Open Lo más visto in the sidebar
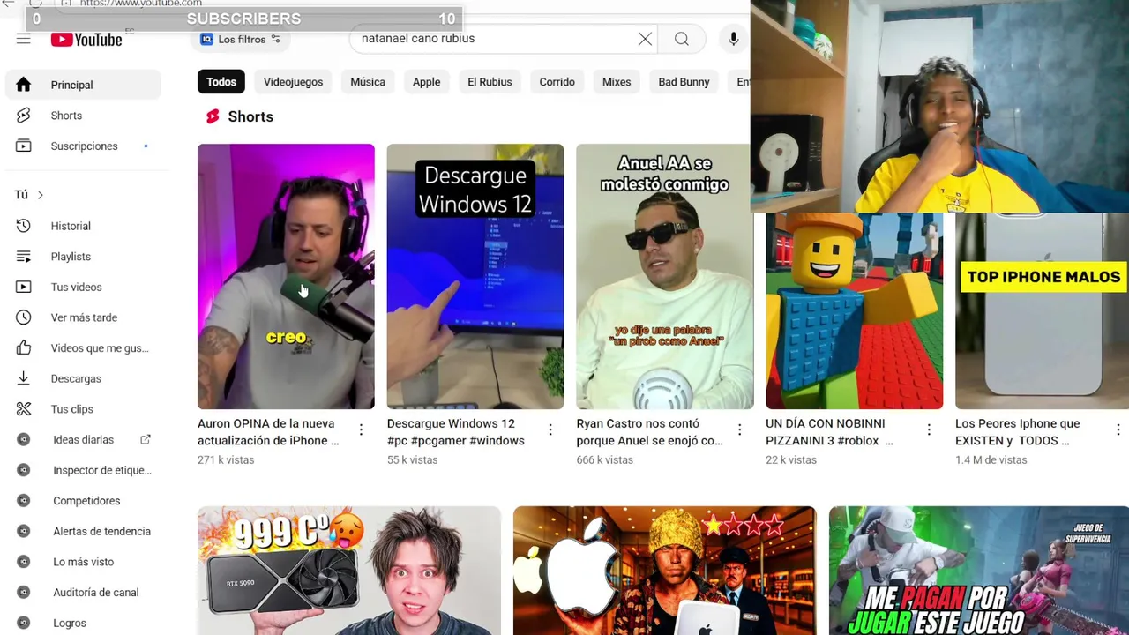 (x=83, y=562)
